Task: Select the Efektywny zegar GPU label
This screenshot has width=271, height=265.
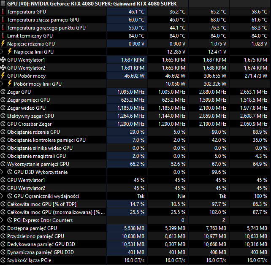Action: pos(30,116)
